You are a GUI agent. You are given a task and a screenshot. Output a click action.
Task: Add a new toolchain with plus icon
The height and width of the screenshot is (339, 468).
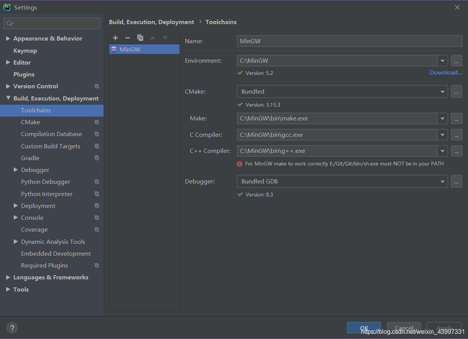pyautogui.click(x=115, y=38)
